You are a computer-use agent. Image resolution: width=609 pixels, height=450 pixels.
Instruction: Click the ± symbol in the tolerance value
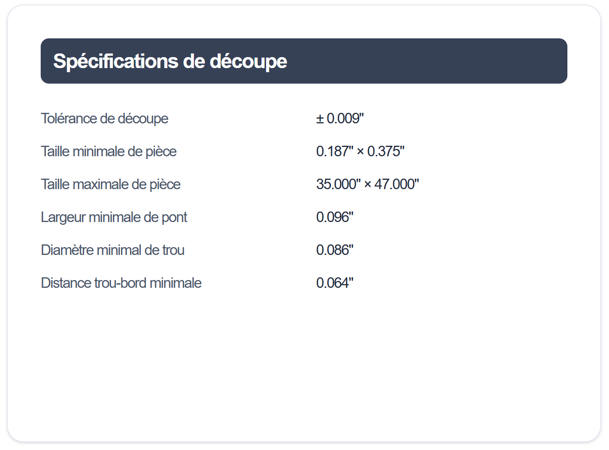pyautogui.click(x=320, y=119)
